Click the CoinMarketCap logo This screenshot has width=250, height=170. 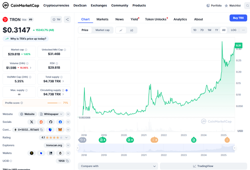[x=21, y=5]
